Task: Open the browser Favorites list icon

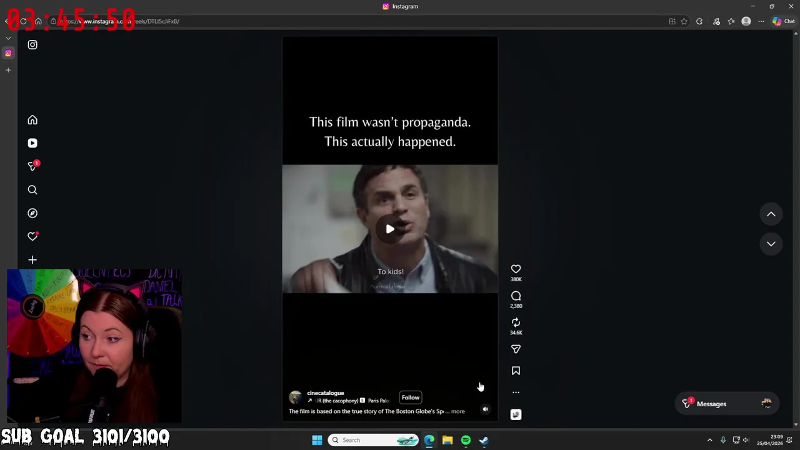Action: tap(731, 21)
